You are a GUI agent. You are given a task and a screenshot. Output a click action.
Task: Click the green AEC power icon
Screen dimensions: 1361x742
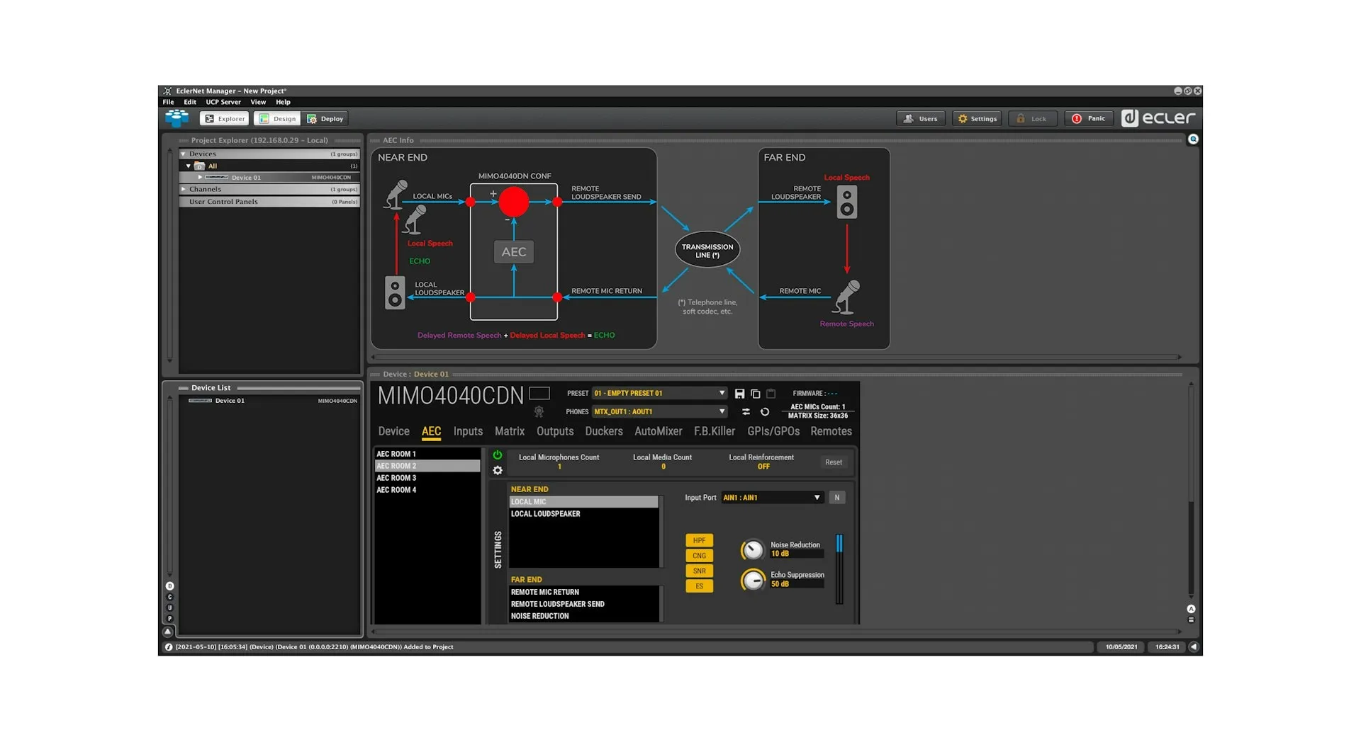pos(498,455)
